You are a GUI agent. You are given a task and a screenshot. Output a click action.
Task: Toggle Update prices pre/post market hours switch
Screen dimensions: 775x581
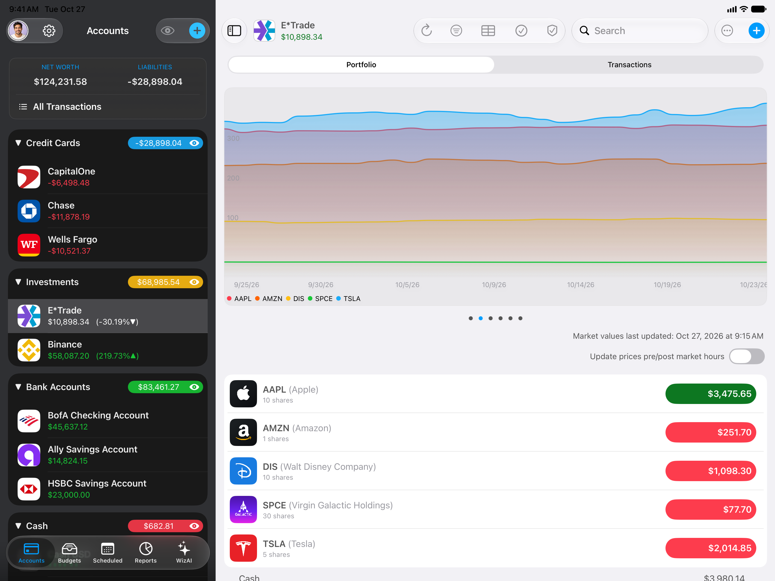(747, 356)
